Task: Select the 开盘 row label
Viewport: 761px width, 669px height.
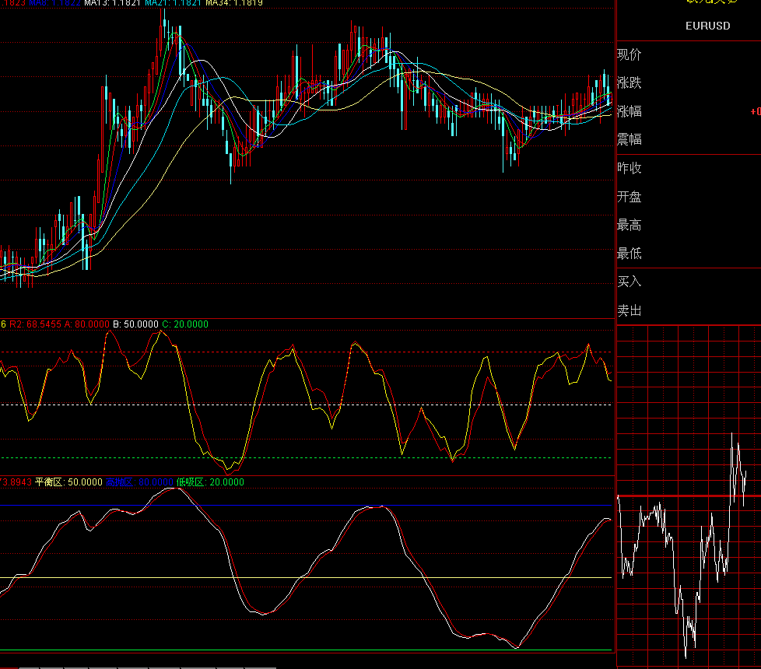Action: [x=629, y=197]
